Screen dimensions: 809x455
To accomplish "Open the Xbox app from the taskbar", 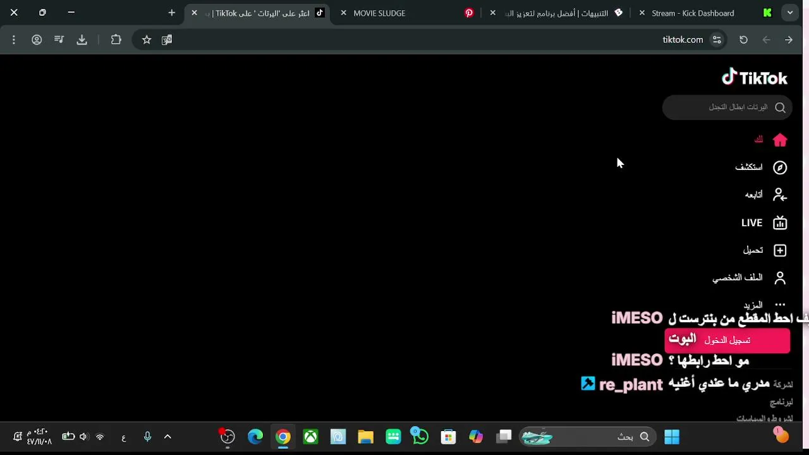I will coord(310,437).
